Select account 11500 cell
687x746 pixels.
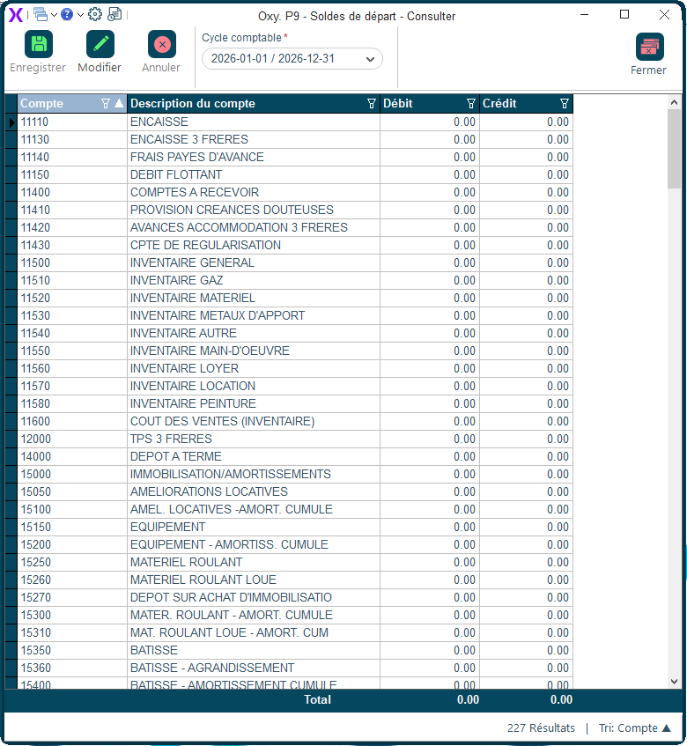pos(72,262)
